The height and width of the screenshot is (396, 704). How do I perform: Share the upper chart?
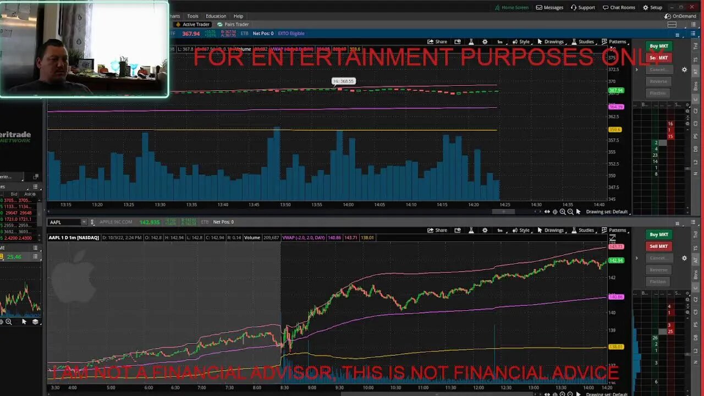click(437, 42)
